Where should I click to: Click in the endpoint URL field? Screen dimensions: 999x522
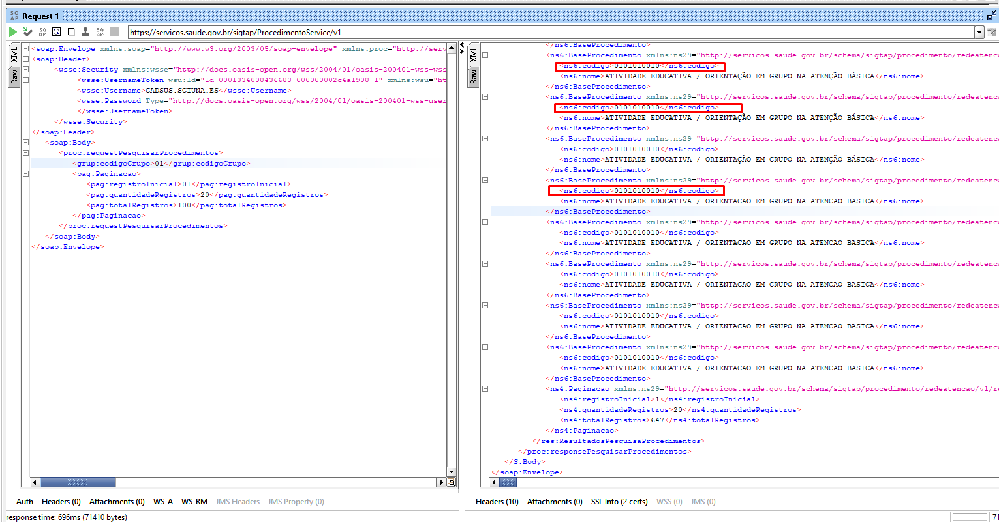(522, 32)
